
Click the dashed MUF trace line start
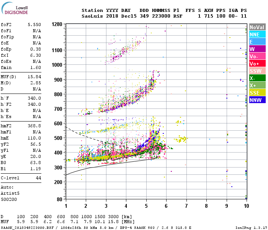tap(67, 127)
